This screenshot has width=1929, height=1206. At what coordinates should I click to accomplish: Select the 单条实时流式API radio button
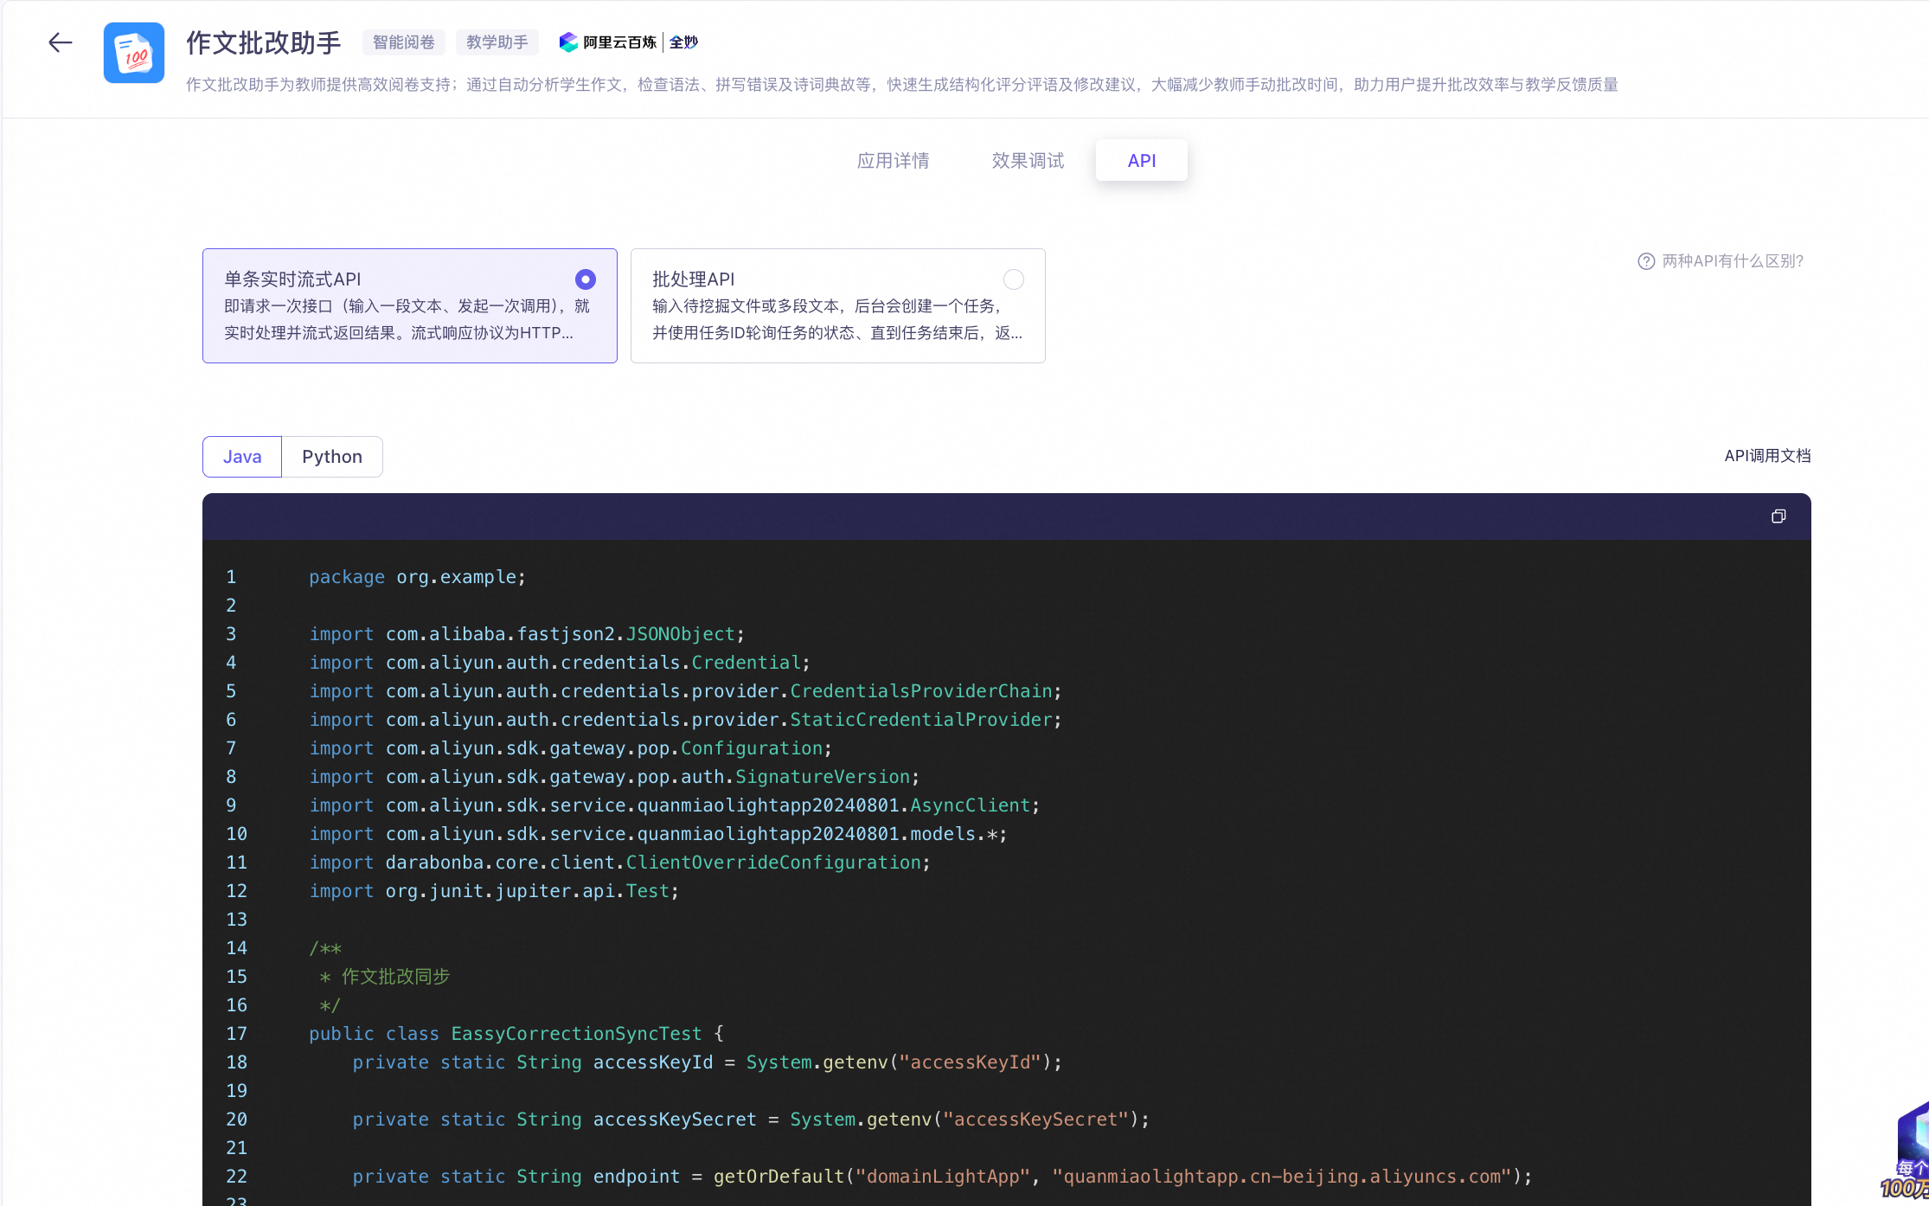(586, 279)
